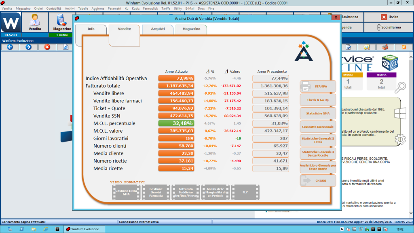
Task: Play the Fatturato Suddiviso video
Action: click(186, 192)
